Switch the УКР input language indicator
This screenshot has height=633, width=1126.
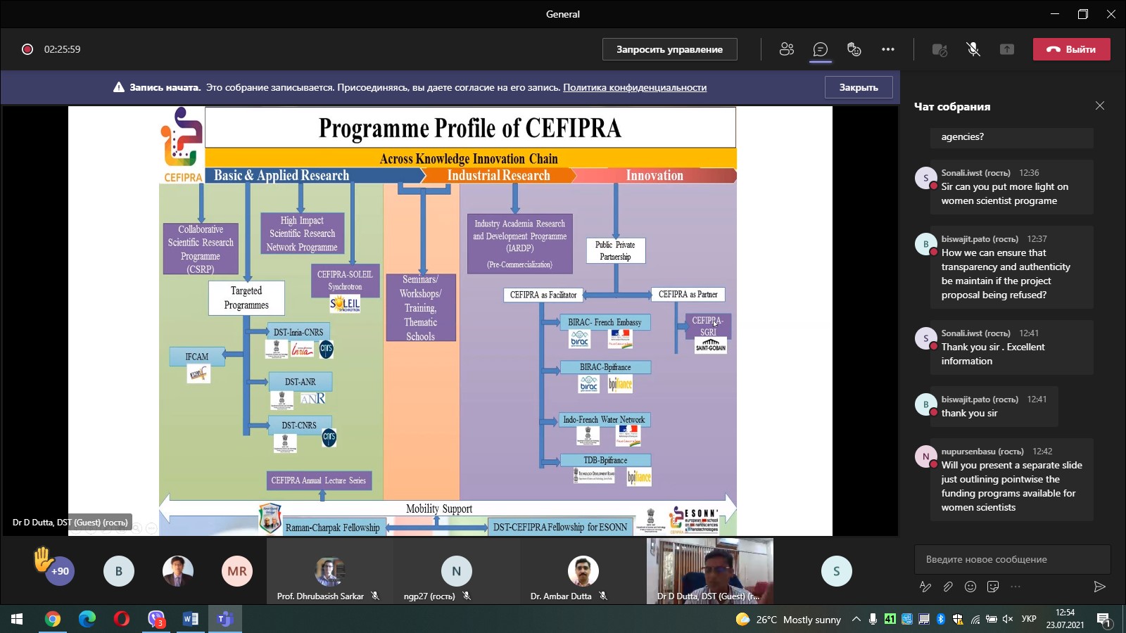pos(1029,620)
